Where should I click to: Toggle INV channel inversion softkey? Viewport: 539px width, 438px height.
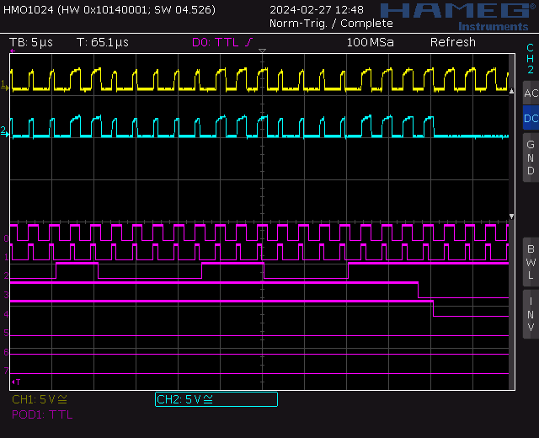(531, 314)
